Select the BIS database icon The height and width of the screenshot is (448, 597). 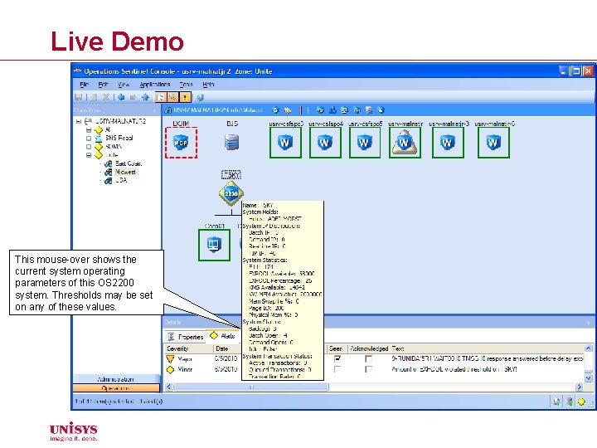[231, 143]
